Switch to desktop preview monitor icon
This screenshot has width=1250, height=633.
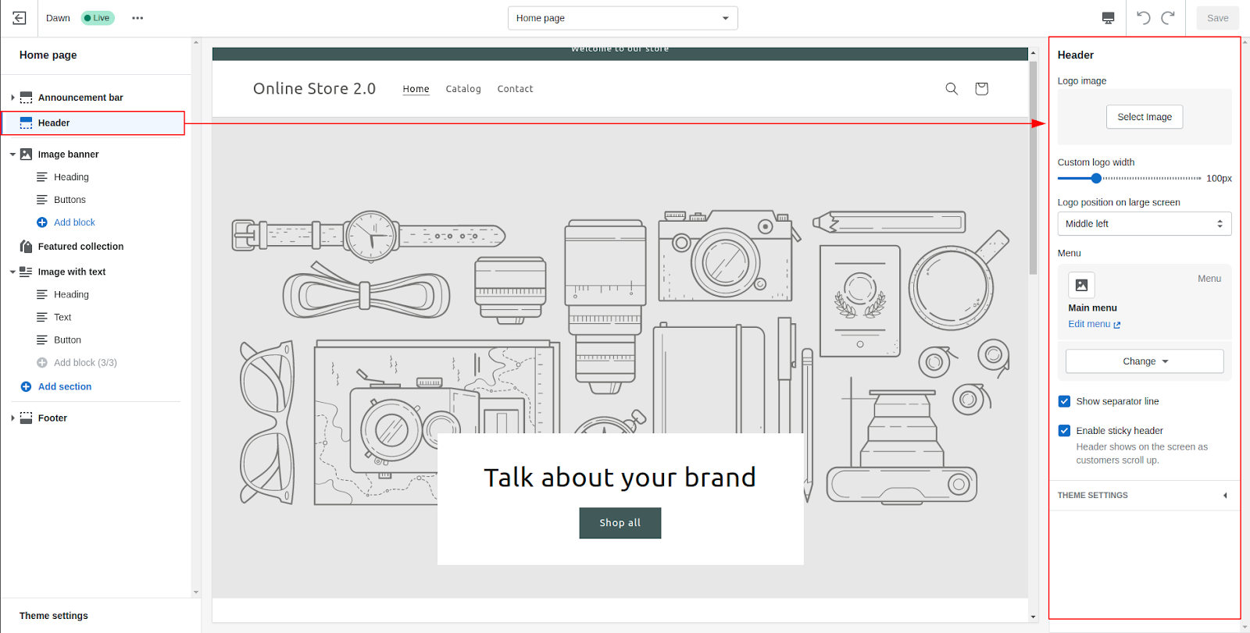pyautogui.click(x=1108, y=18)
